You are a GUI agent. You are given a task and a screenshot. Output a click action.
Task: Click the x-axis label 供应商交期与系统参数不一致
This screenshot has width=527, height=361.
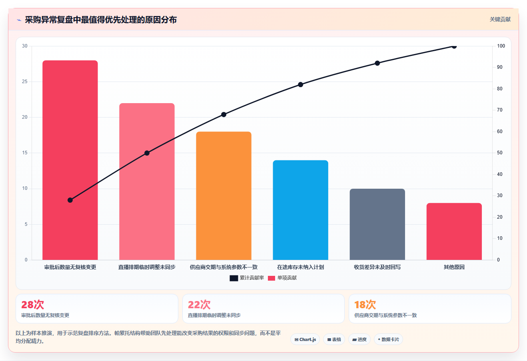[224, 267]
